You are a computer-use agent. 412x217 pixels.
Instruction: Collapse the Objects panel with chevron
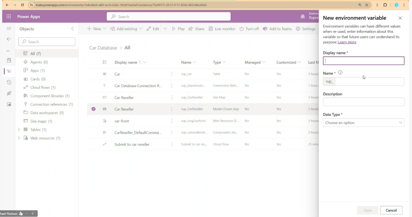click(72, 29)
